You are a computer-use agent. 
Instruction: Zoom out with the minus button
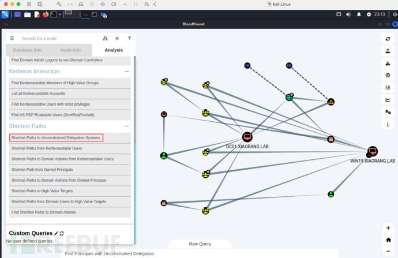click(x=388, y=251)
